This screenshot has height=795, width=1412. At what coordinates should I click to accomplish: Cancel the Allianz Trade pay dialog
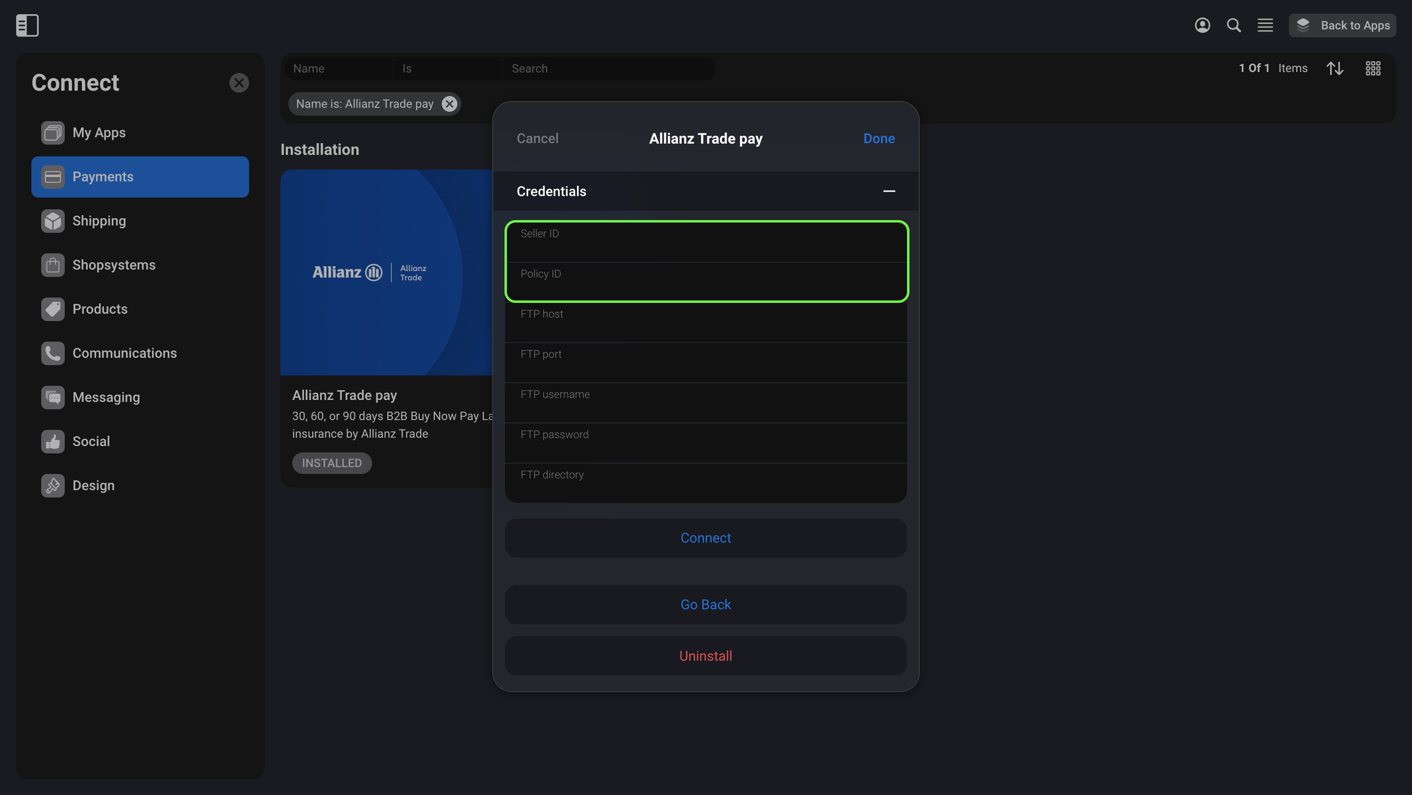tap(537, 138)
